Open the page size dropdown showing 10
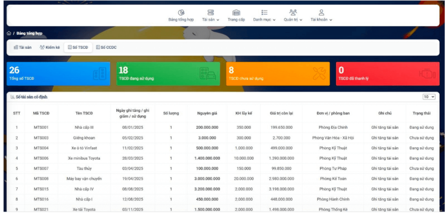The width and height of the screenshot is (448, 218). (429, 97)
